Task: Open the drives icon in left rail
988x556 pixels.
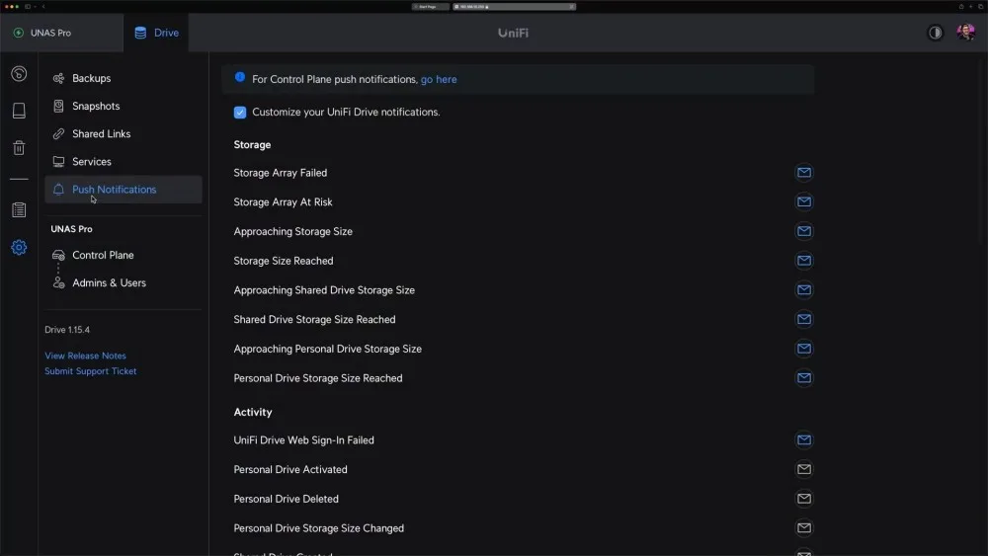Action: (x=19, y=111)
